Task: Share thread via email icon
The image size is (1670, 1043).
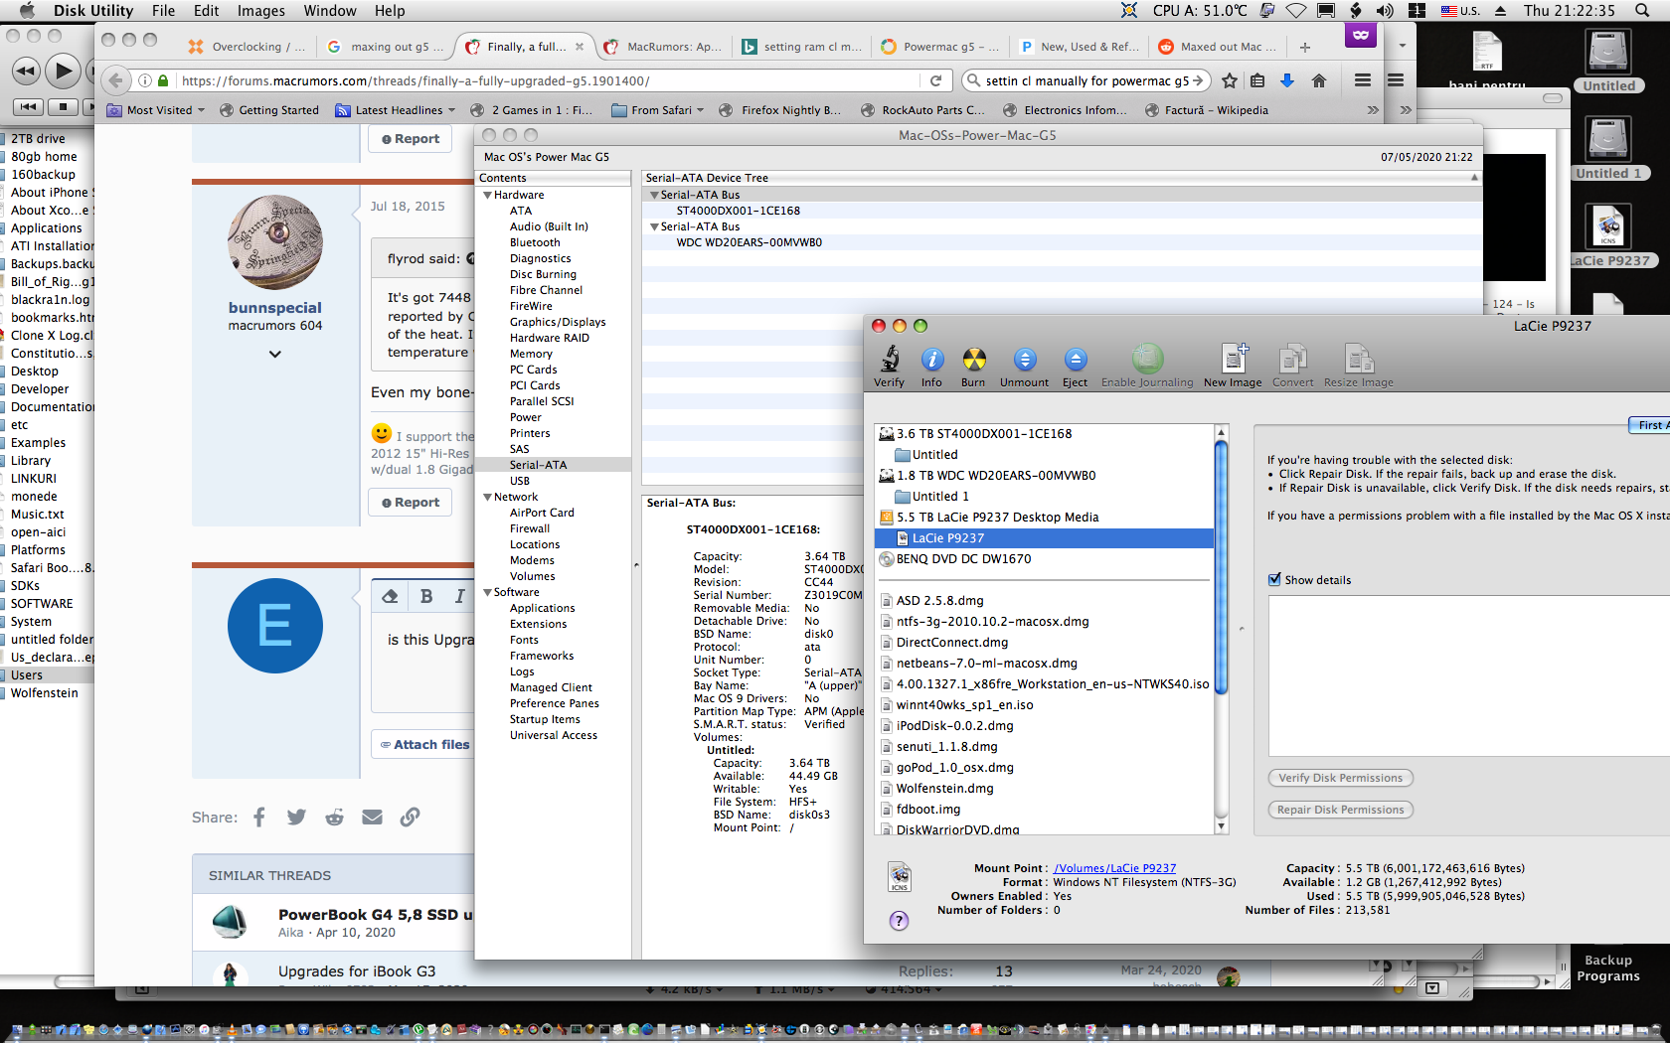Action: tap(372, 817)
